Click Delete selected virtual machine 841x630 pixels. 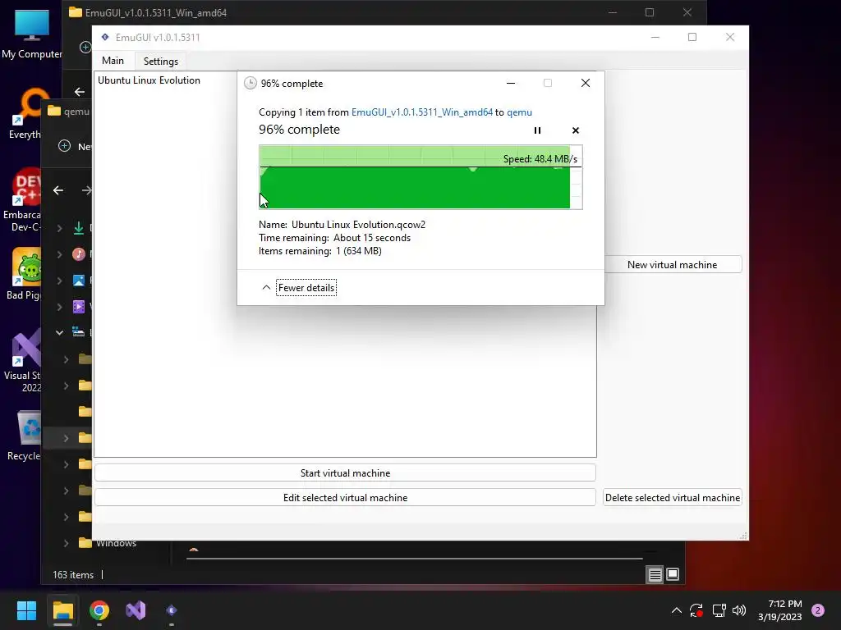click(672, 498)
